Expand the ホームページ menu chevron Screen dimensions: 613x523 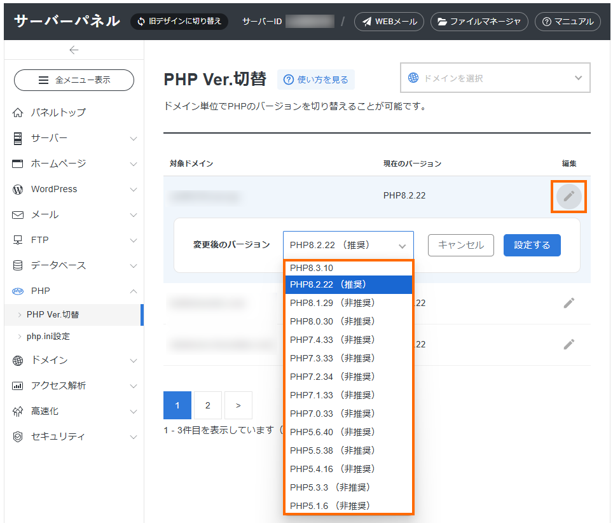134,164
